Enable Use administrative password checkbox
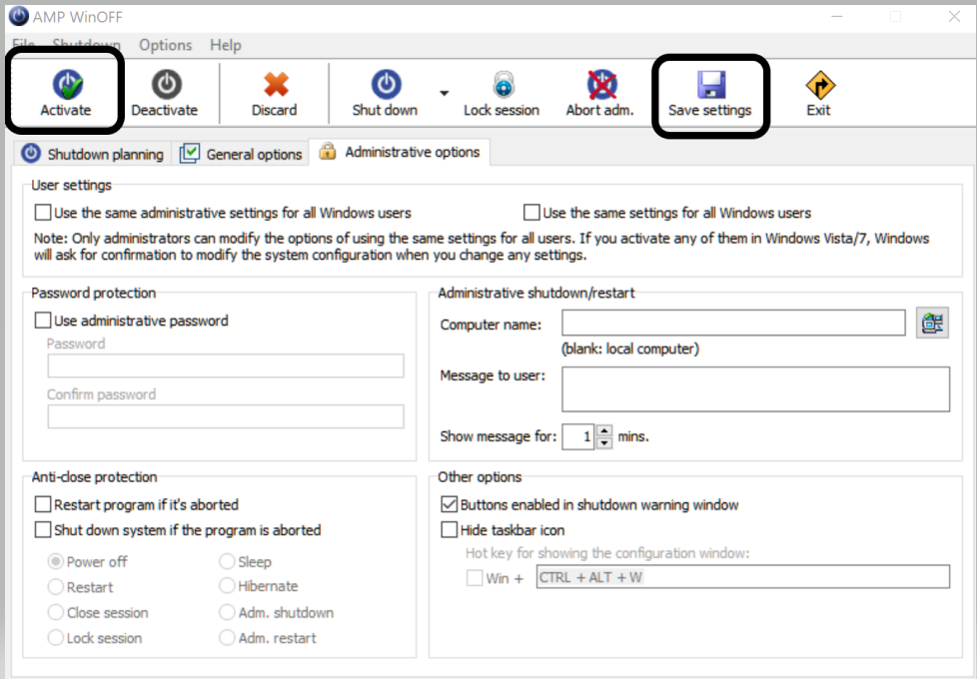This screenshot has width=977, height=679. (43, 321)
